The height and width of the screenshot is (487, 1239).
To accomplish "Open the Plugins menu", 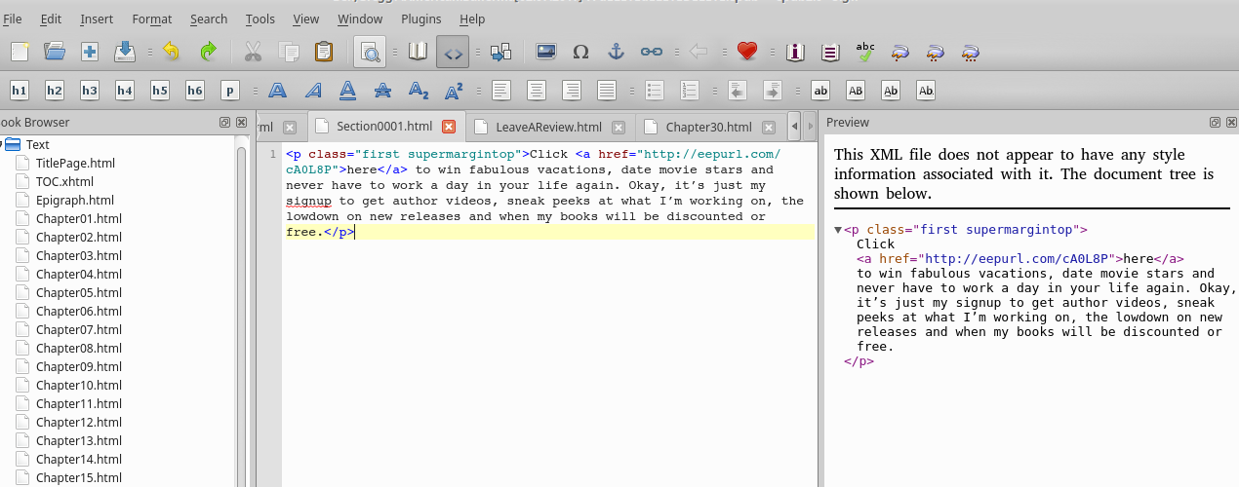I will coord(420,19).
